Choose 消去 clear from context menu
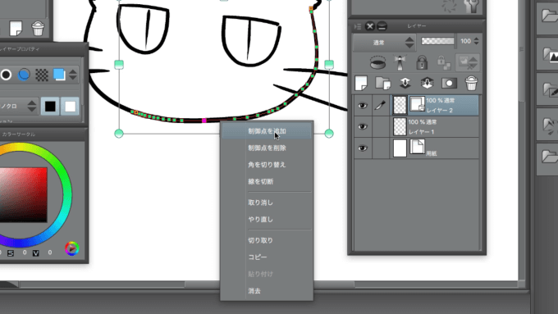Image resolution: width=558 pixels, height=314 pixels. tap(267, 291)
